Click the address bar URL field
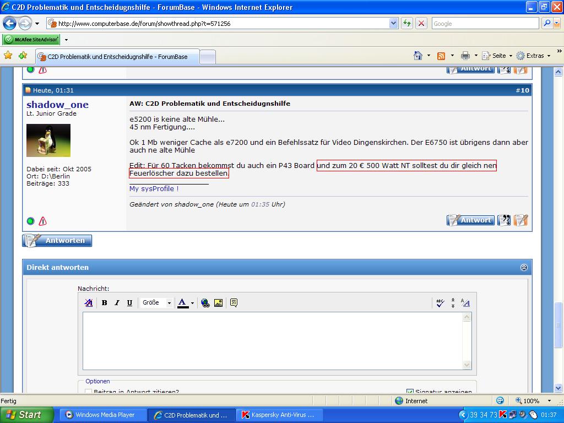The height and width of the screenshot is (423, 564). pyautogui.click(x=218, y=24)
